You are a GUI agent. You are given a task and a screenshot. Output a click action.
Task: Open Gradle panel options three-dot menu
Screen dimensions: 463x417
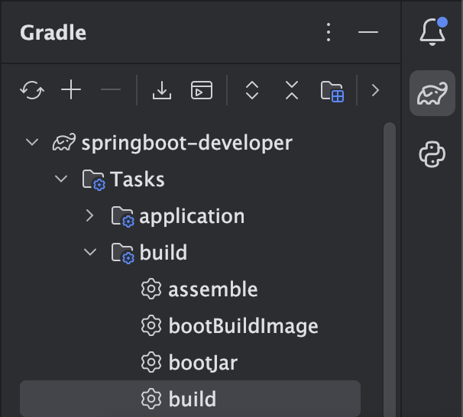329,32
